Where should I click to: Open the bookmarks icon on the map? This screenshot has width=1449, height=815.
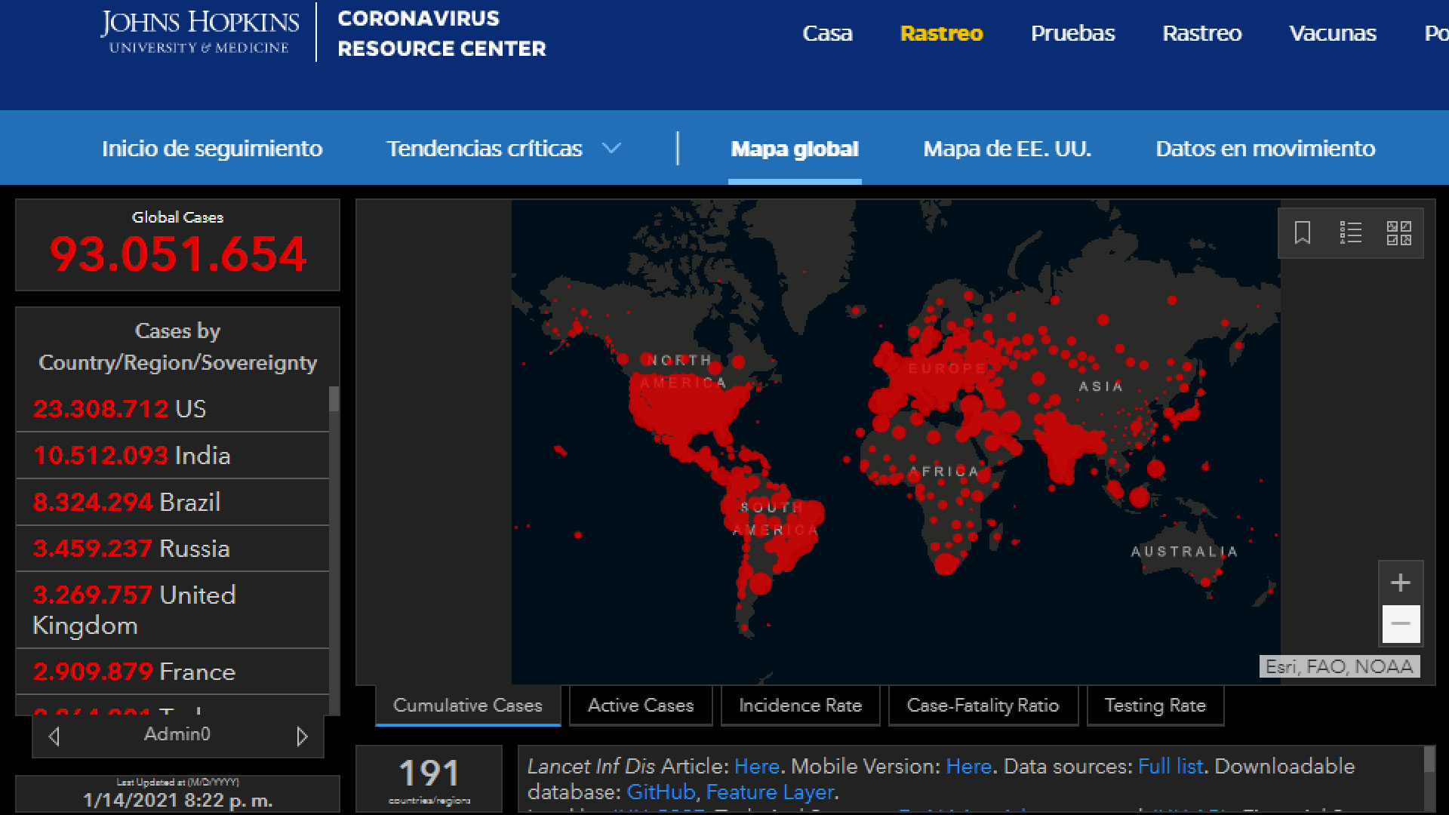1303,233
